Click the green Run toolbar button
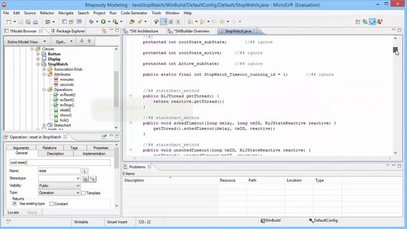 coord(103,22)
